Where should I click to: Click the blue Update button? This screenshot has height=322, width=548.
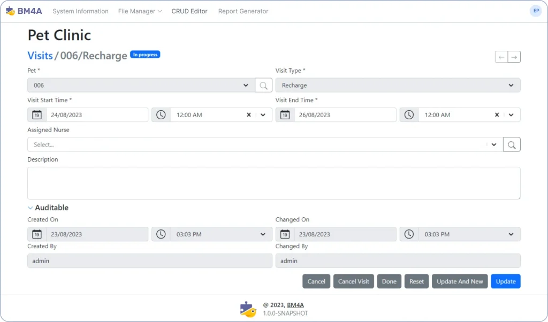(506, 281)
